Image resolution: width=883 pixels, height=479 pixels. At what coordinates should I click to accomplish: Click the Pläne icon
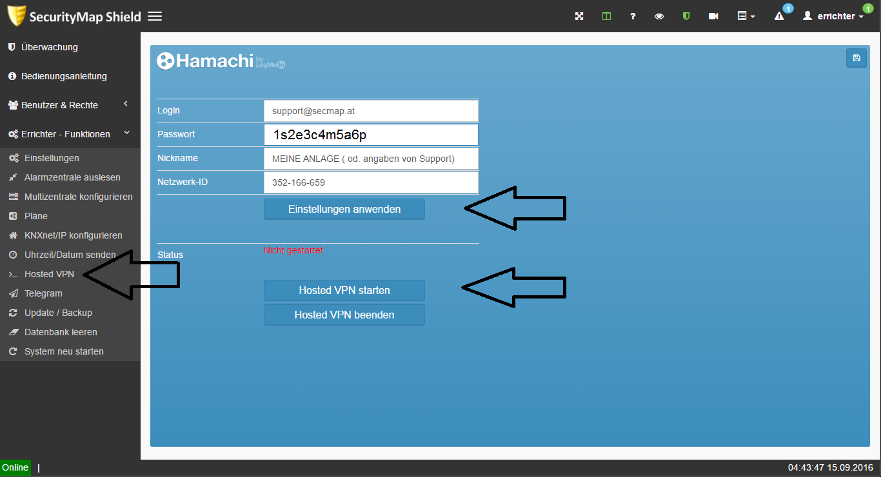13,216
